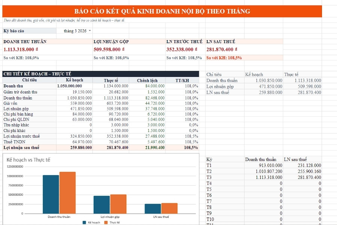
Task: Click the orange Thực tế bar for Lợi nhuận gộp
Action: [118, 204]
